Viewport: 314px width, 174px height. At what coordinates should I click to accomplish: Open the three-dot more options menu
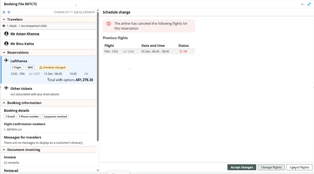[302, 4]
